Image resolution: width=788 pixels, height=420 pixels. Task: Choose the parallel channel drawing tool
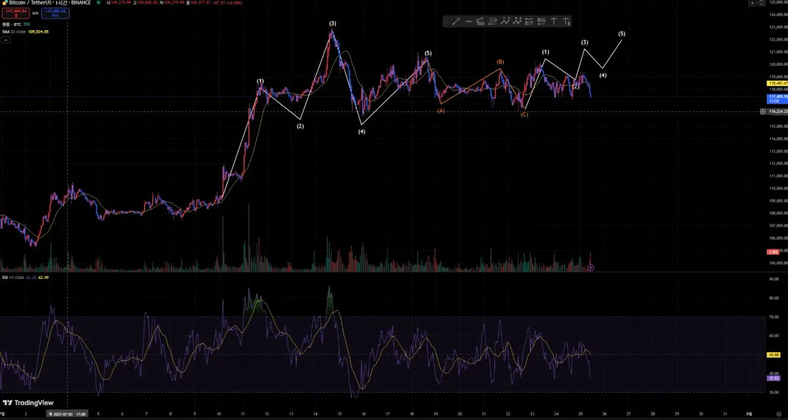pyautogui.click(x=481, y=22)
